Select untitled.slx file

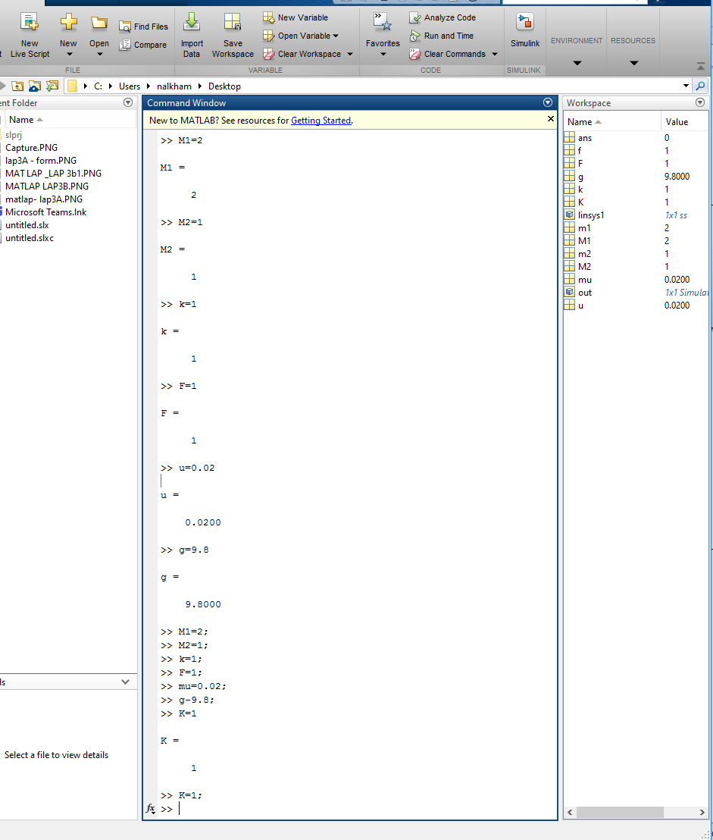[x=27, y=225]
